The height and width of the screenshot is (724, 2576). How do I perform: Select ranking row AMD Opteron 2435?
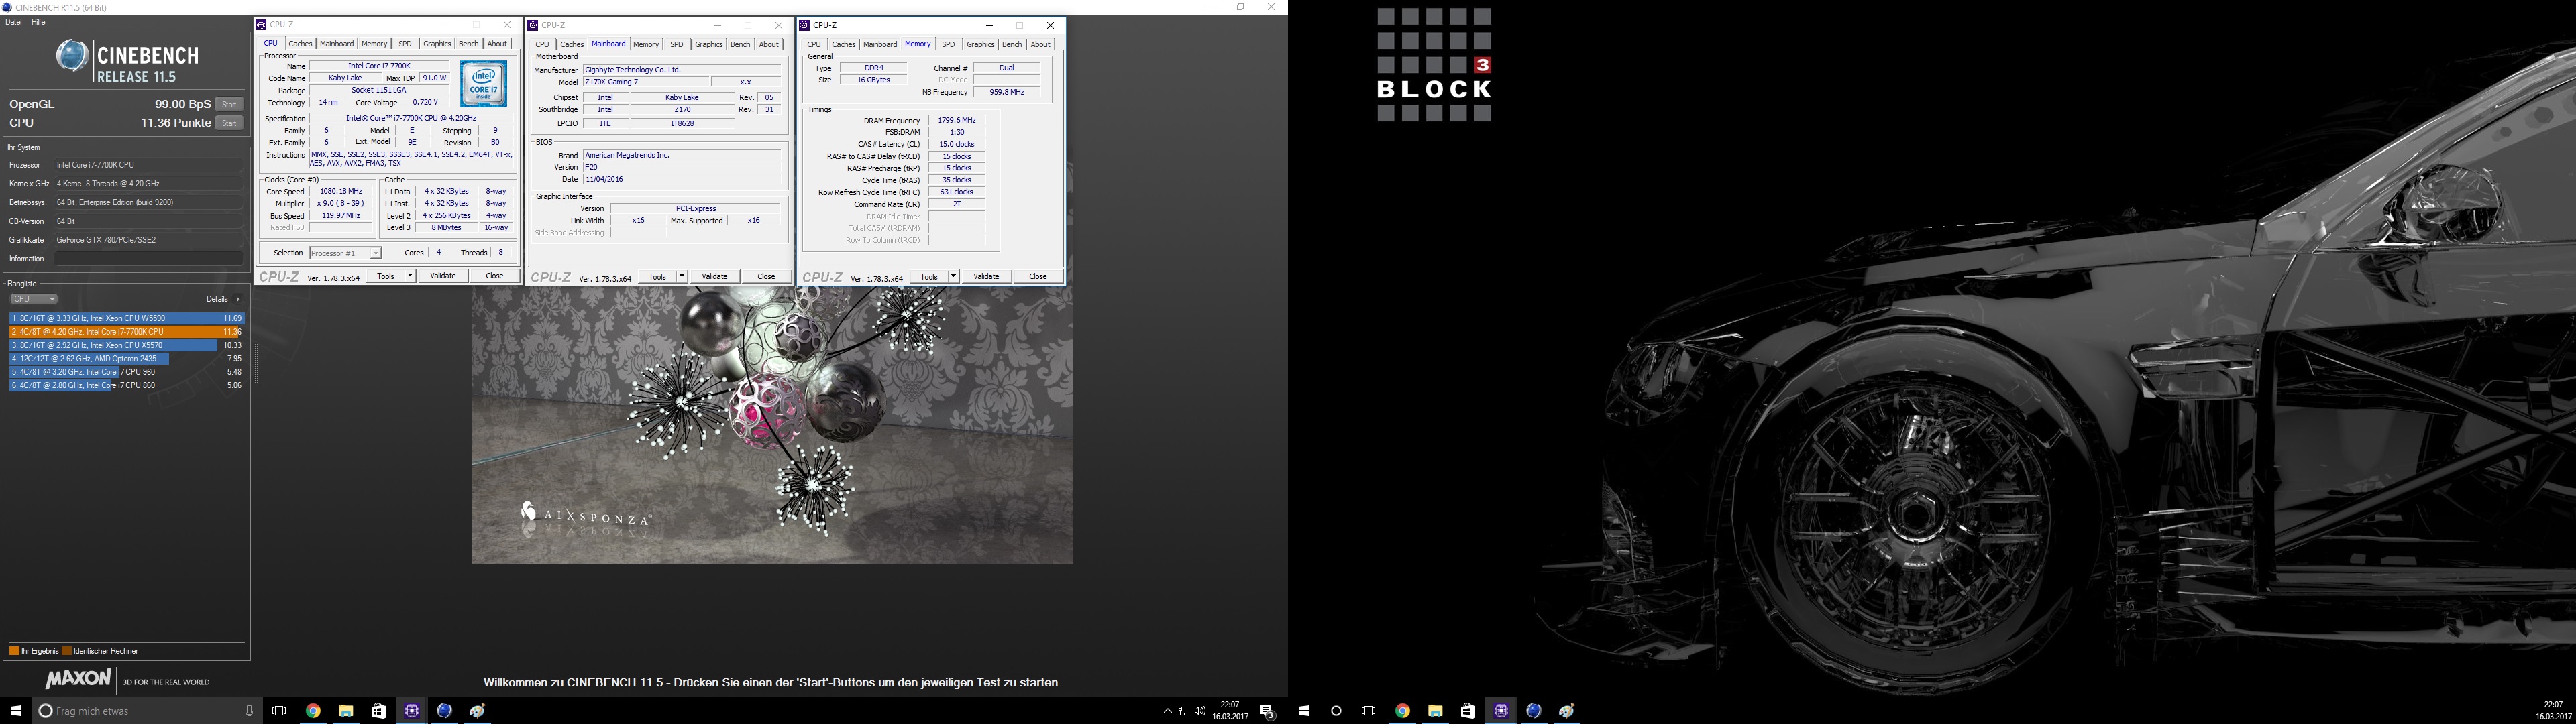tap(127, 358)
